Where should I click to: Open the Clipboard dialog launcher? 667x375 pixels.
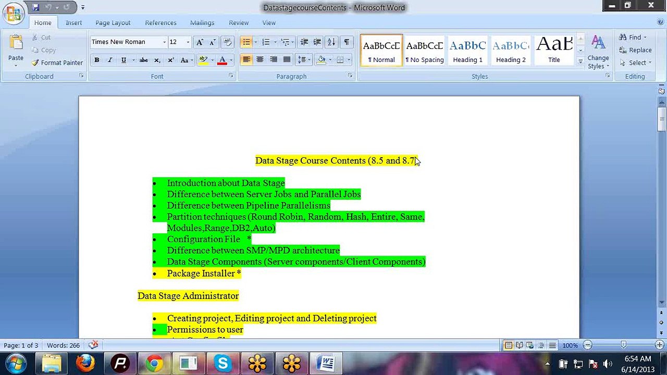click(81, 76)
